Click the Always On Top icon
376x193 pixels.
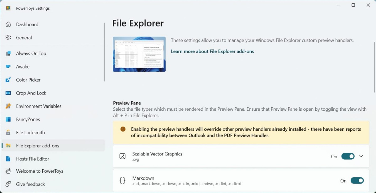pyautogui.click(x=8, y=53)
